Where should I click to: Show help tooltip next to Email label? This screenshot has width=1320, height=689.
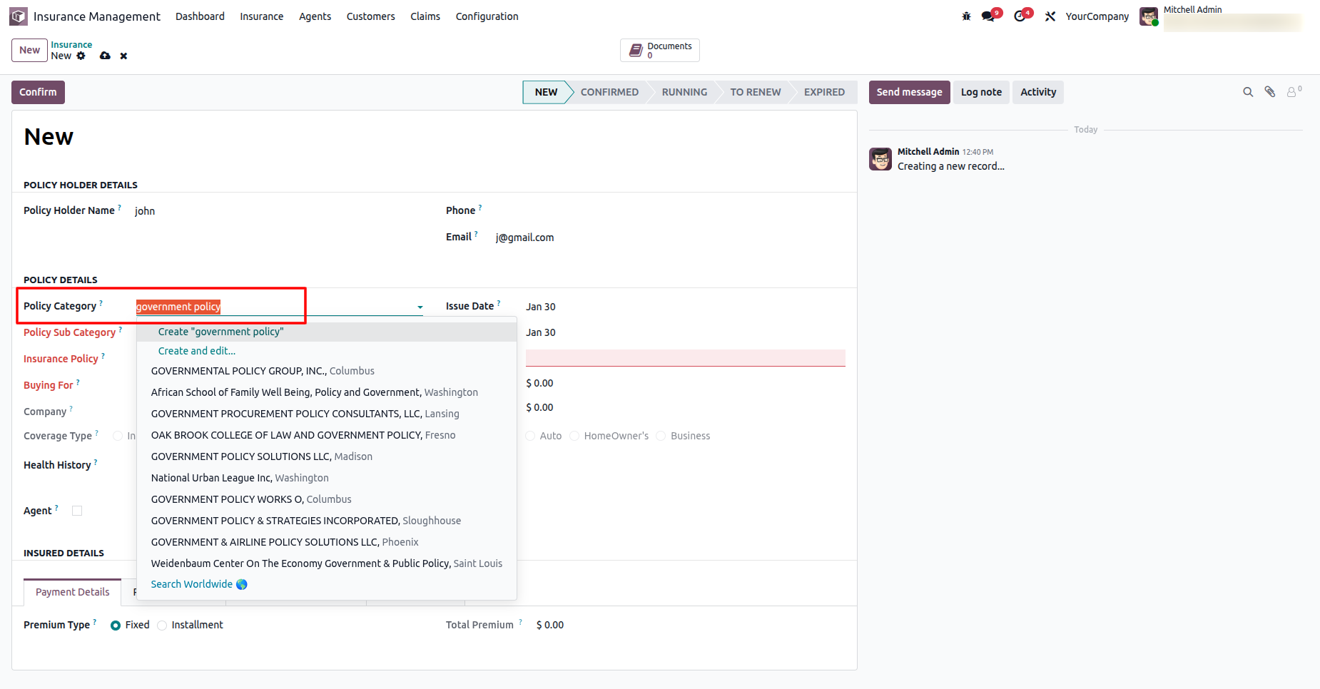pos(476,234)
